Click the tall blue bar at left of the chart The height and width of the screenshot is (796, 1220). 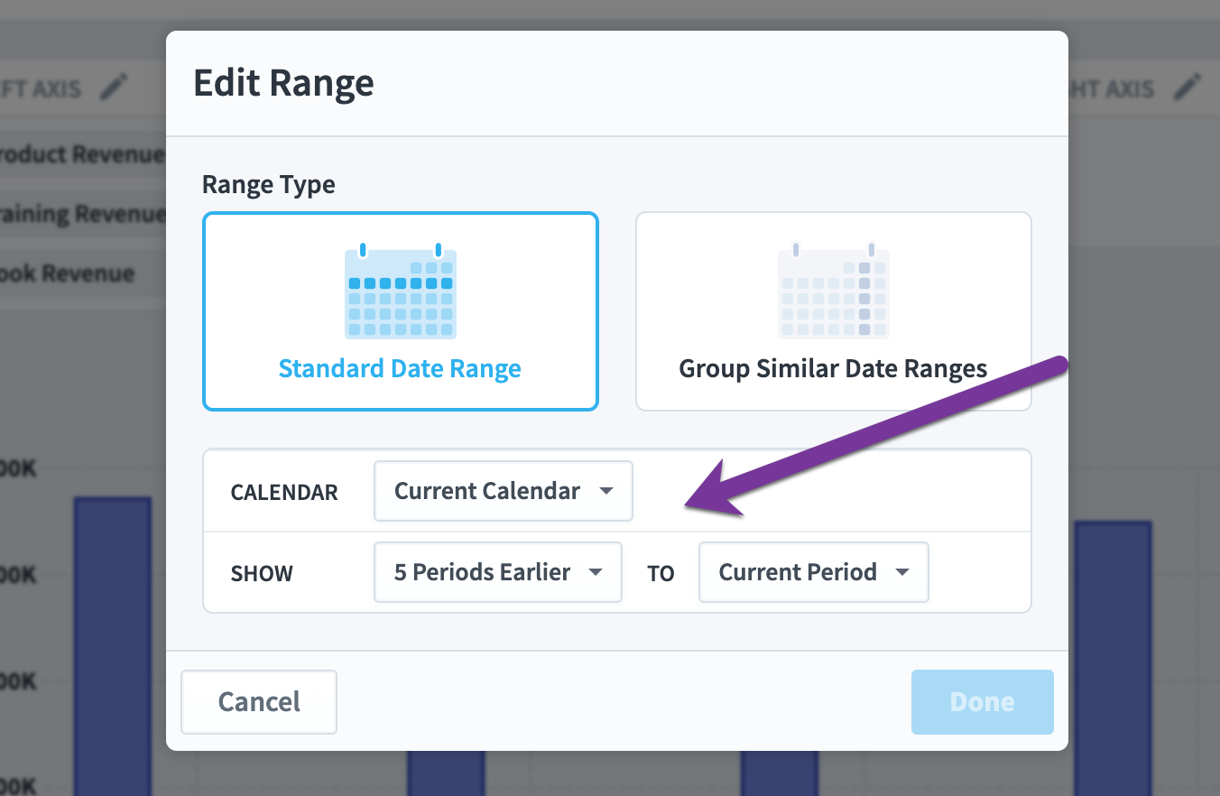(113, 646)
